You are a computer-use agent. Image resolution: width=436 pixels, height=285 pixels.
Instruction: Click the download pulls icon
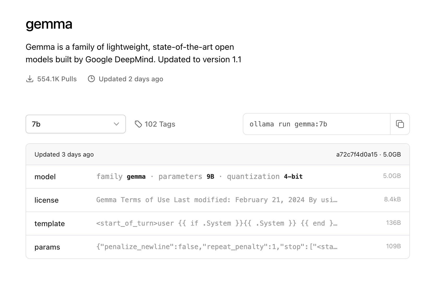tap(30, 79)
